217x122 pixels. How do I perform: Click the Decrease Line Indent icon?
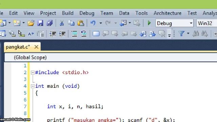coord(53,34)
